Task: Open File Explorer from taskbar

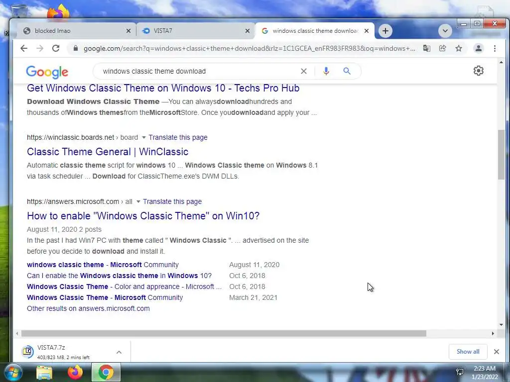Action: point(44,373)
